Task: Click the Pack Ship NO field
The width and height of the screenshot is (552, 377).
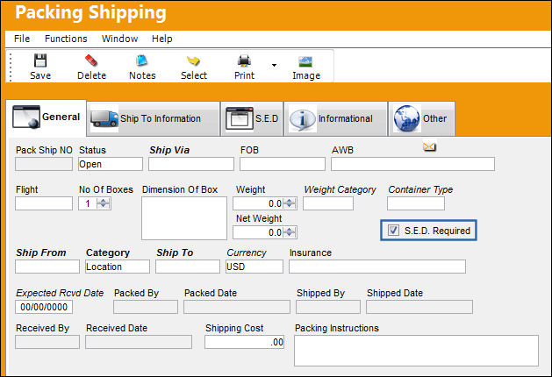Action: coord(44,164)
